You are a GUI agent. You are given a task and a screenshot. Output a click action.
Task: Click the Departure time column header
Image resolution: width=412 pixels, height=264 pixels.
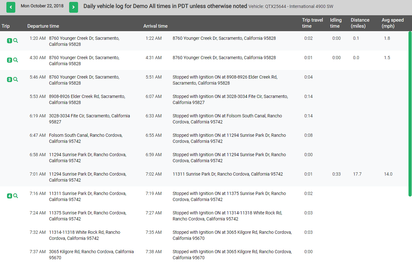click(43, 26)
